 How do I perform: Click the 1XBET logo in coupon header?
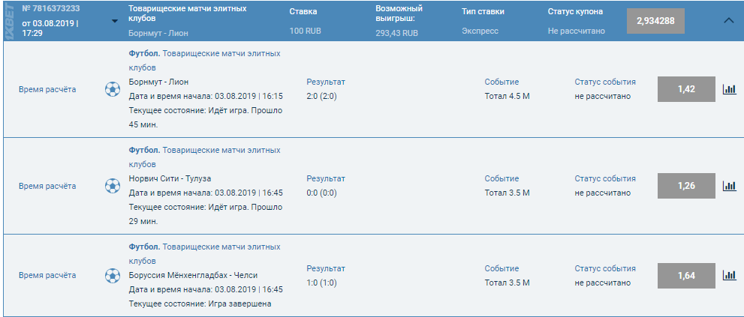pos(9,21)
